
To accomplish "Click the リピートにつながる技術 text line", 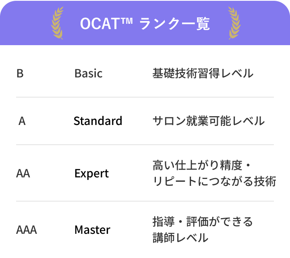I will pos(214,181).
